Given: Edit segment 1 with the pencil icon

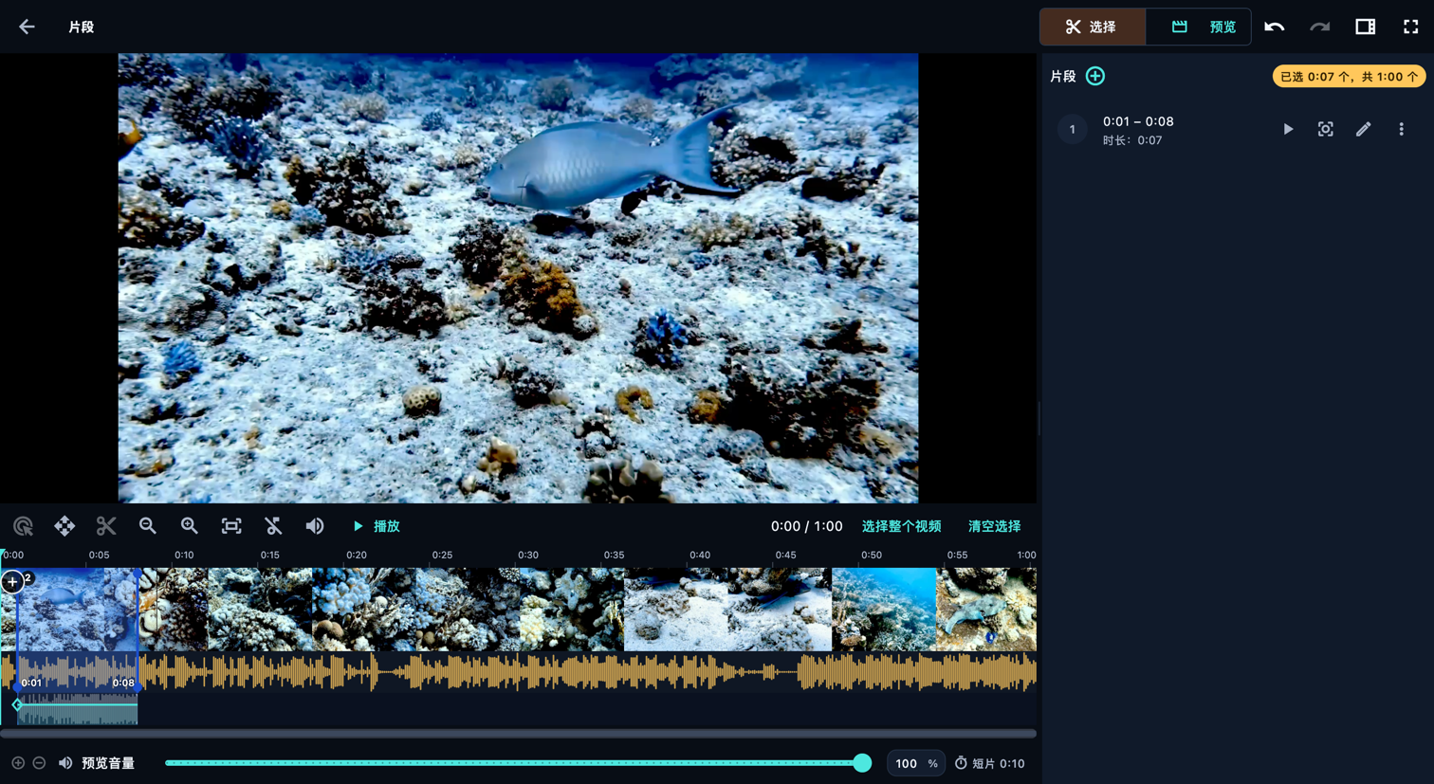Looking at the screenshot, I should [1364, 129].
